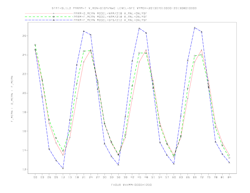Click the plus marker on red legend line

click(x=54, y=13)
